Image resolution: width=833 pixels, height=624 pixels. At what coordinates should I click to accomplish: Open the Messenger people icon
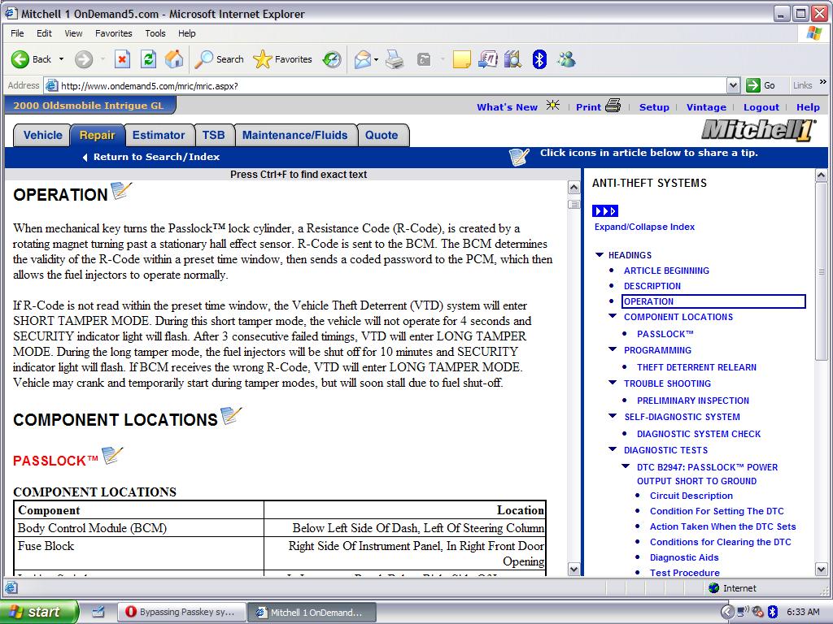[566, 59]
